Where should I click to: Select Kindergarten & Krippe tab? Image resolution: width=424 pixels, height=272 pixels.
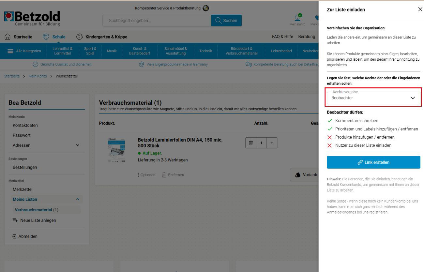click(x=101, y=37)
